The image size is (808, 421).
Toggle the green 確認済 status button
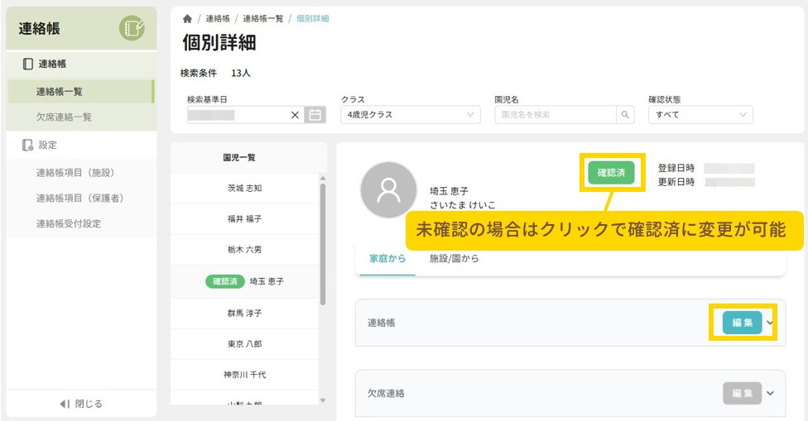click(611, 172)
